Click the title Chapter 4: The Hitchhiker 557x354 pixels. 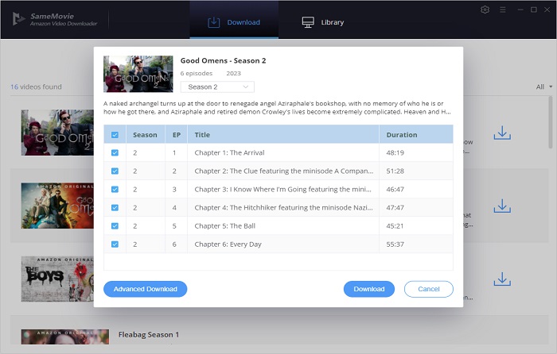pos(284,208)
